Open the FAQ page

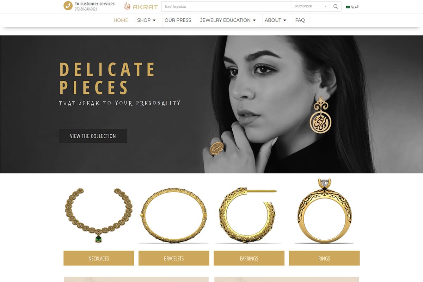pyautogui.click(x=300, y=20)
